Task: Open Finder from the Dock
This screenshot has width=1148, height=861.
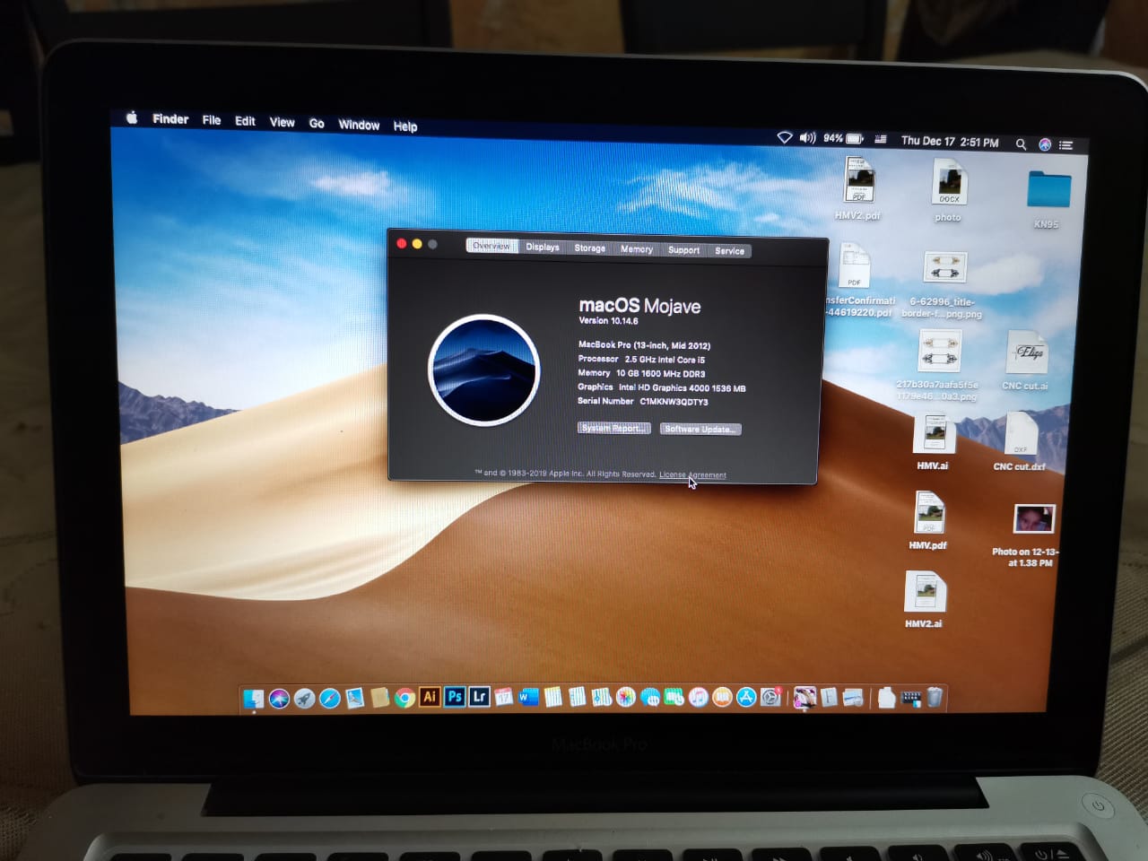Action: [x=255, y=698]
